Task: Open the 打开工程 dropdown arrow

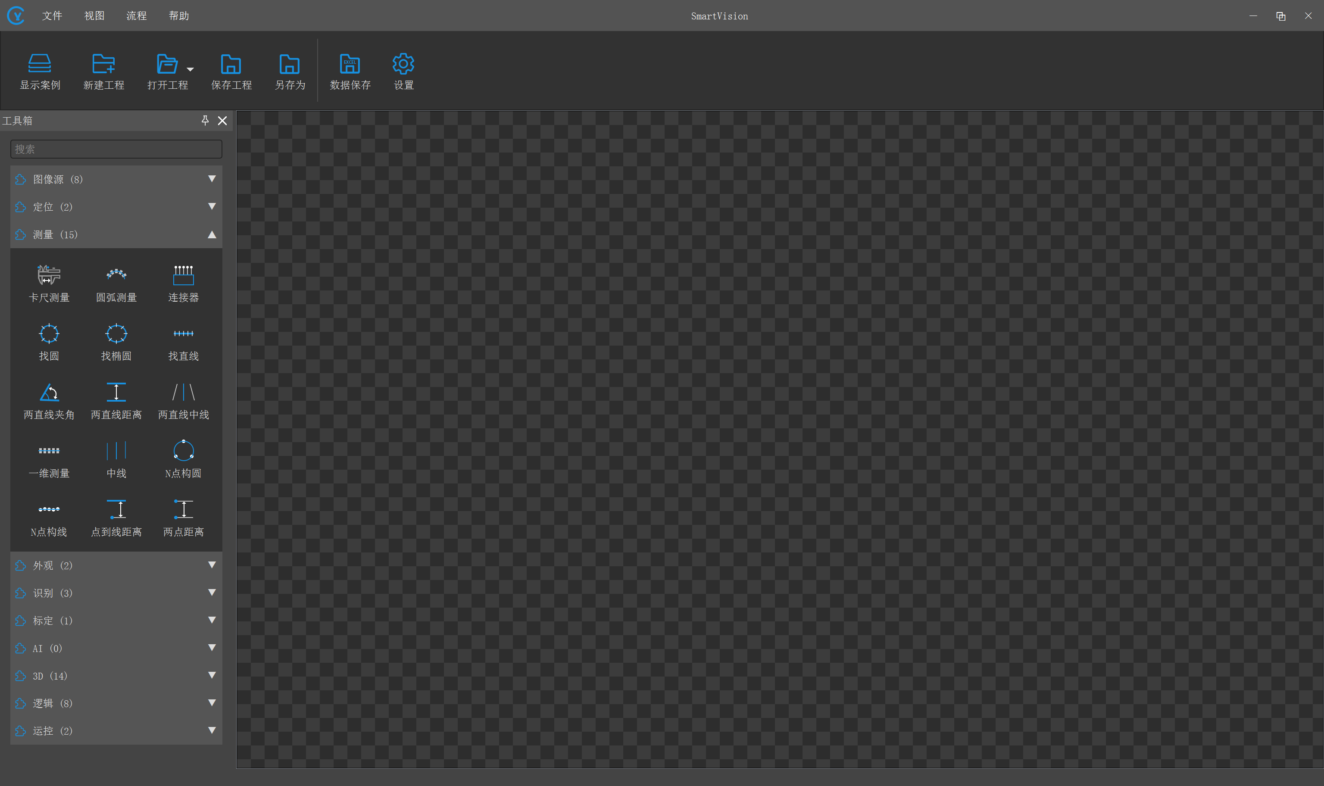Action: point(190,69)
